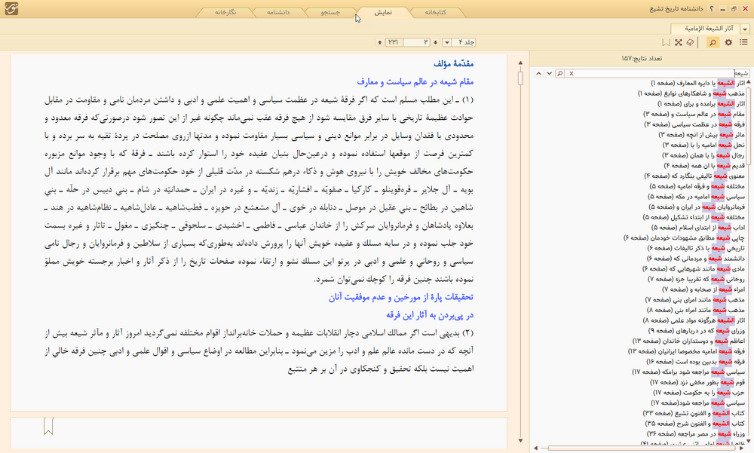The height and width of the screenshot is (453, 754).
Task: Click the مقدّمهٔ مؤلف heading
Action: pos(453,63)
